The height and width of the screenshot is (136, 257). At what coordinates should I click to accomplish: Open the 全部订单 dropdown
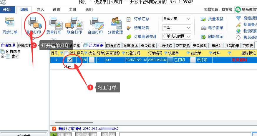point(177,19)
